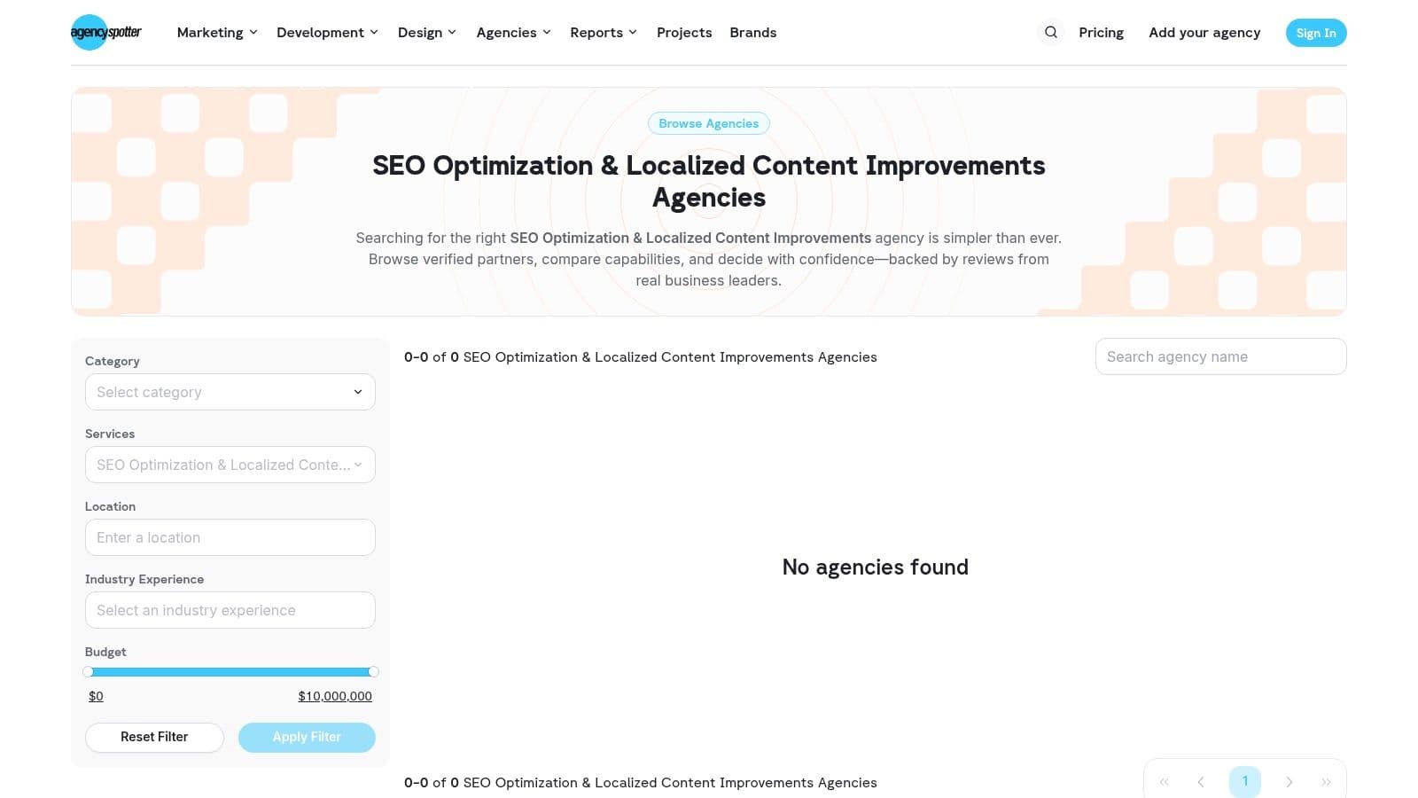
Task: Open the Select category dropdown
Action: (x=230, y=392)
